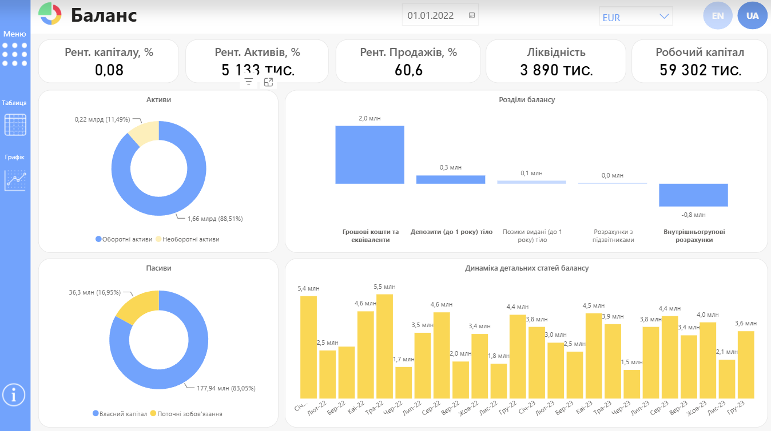Open the calendar picker icon

(472, 15)
